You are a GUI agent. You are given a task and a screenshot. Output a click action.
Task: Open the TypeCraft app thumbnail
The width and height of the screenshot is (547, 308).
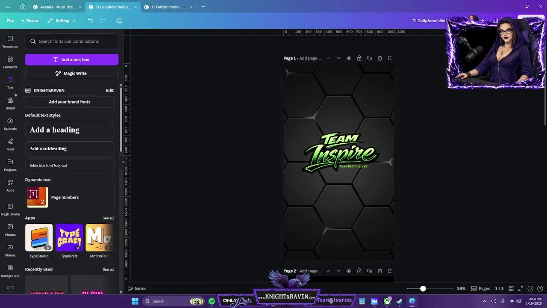pos(69,237)
